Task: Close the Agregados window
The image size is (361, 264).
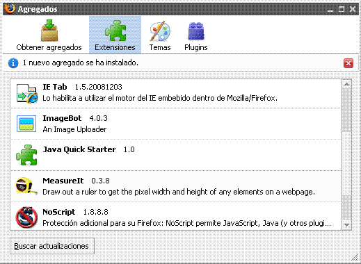Action: pyautogui.click(x=353, y=9)
